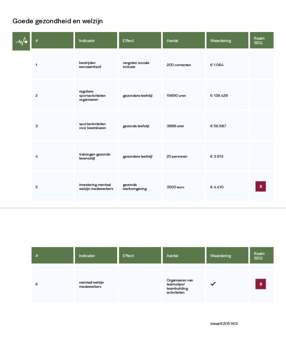The height and width of the screenshot is (341, 286).
Task: Select the red SDG 8 badge in row 5
Action: tap(261, 186)
